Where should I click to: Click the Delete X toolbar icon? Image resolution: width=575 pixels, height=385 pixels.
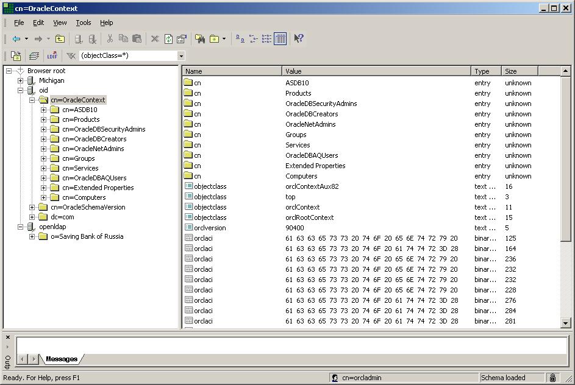click(x=155, y=38)
